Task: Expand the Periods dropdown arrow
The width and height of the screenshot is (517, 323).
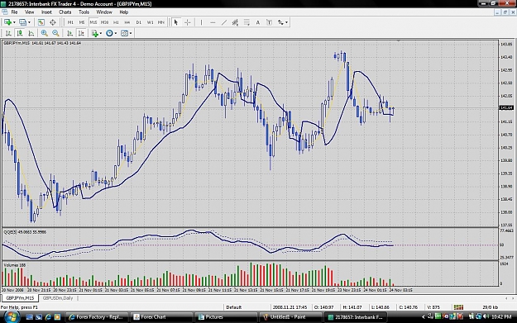Action: [x=116, y=33]
